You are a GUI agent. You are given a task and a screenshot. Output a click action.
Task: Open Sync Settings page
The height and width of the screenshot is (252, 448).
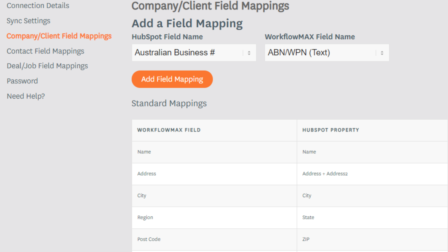28,21
